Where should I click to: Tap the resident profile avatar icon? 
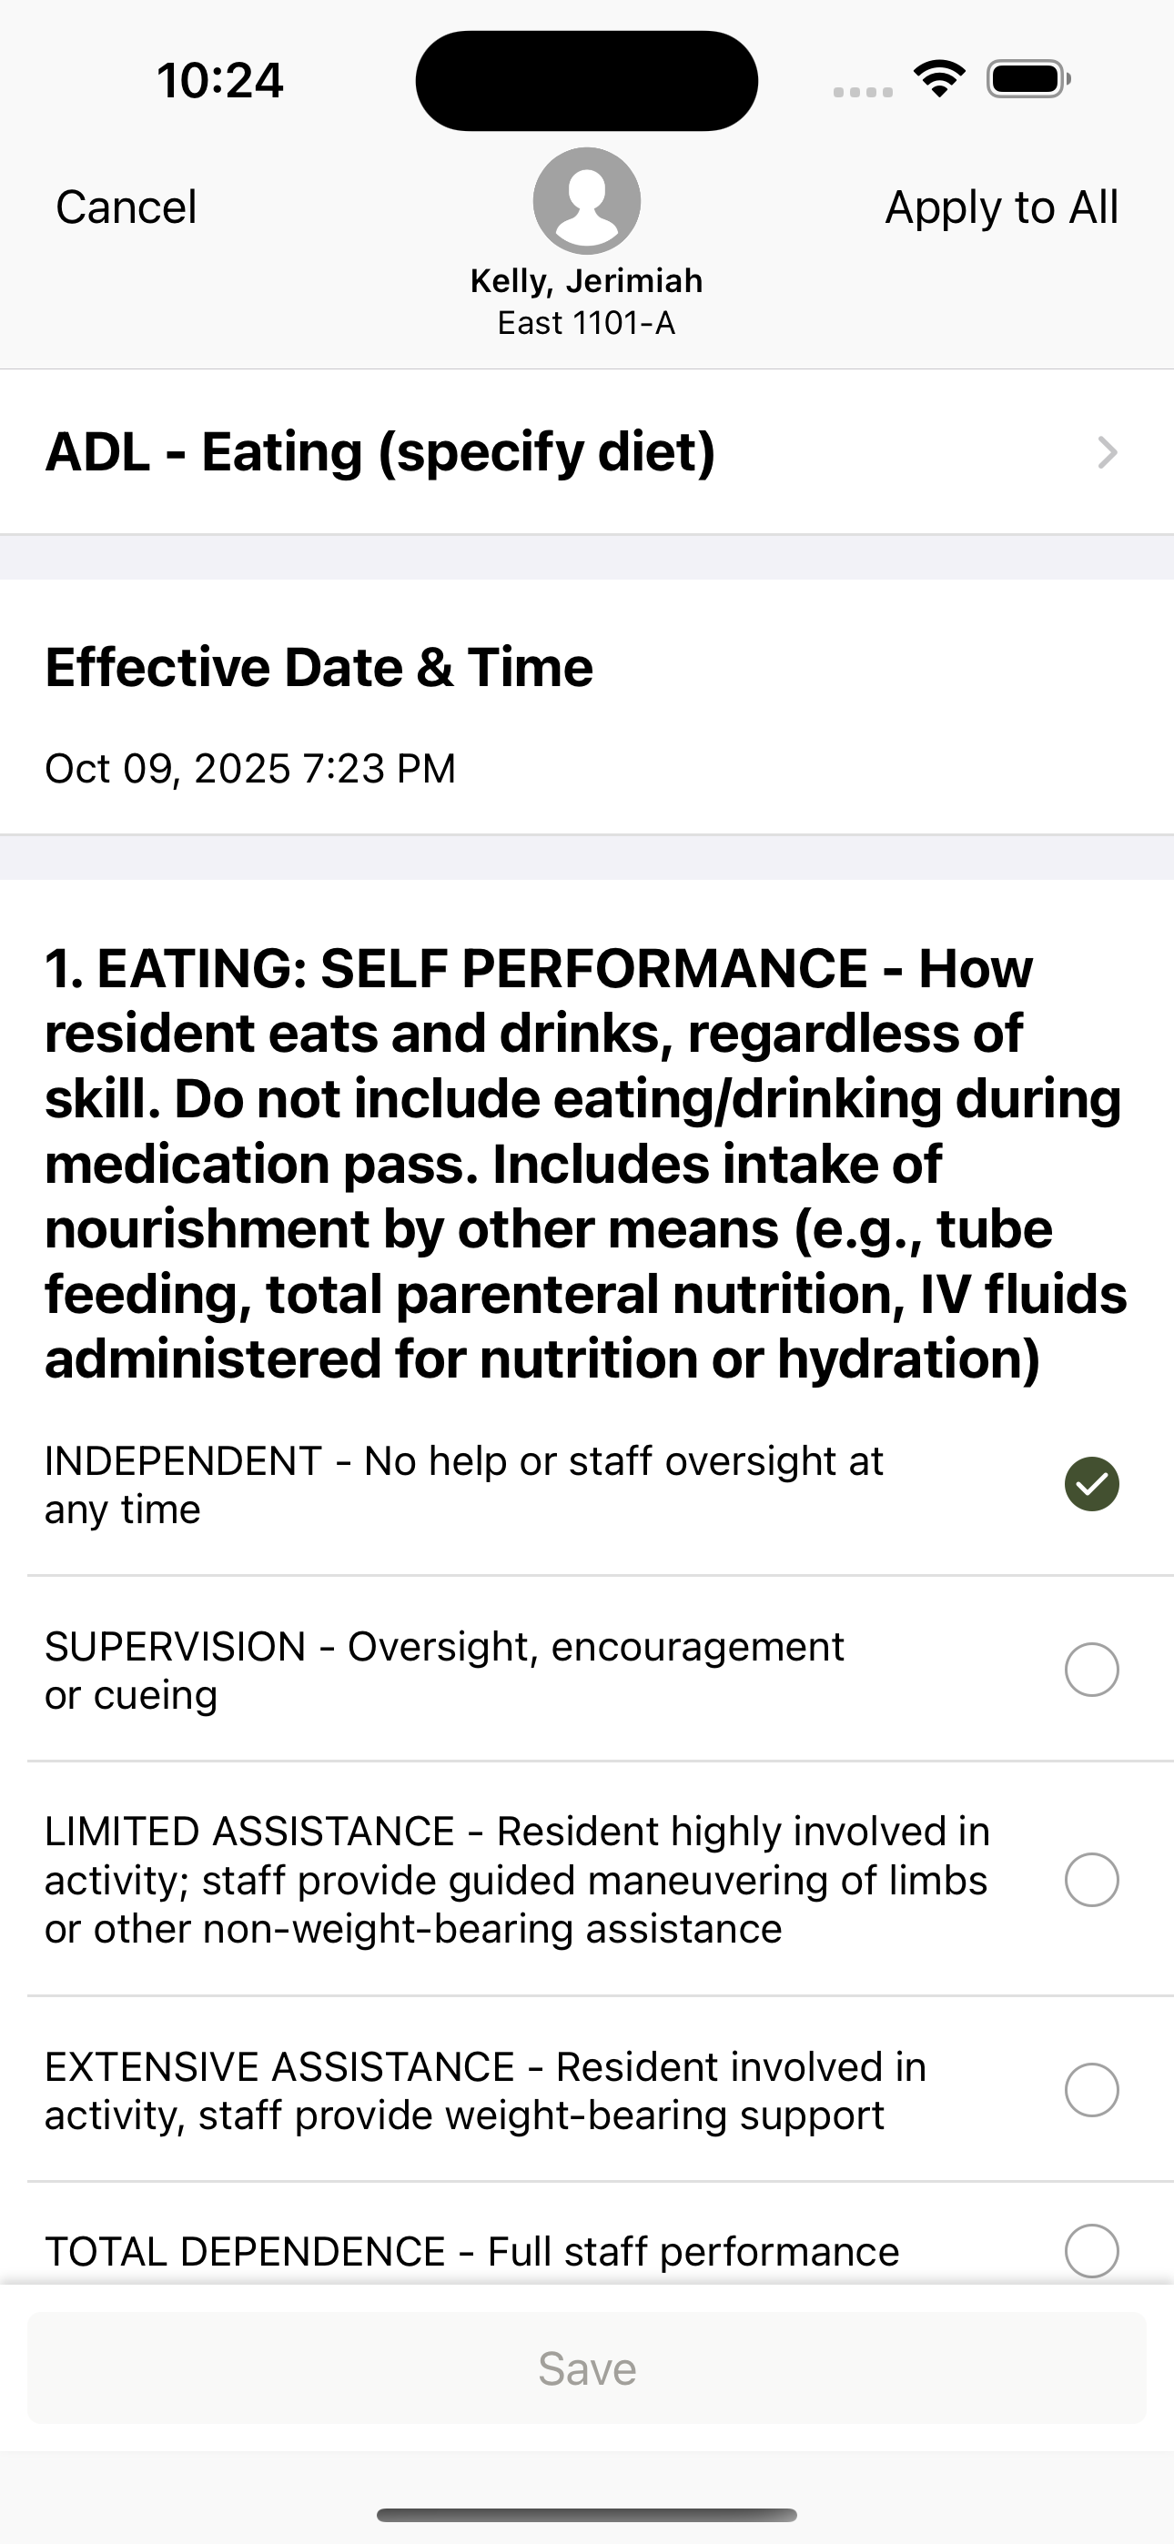pos(587,200)
